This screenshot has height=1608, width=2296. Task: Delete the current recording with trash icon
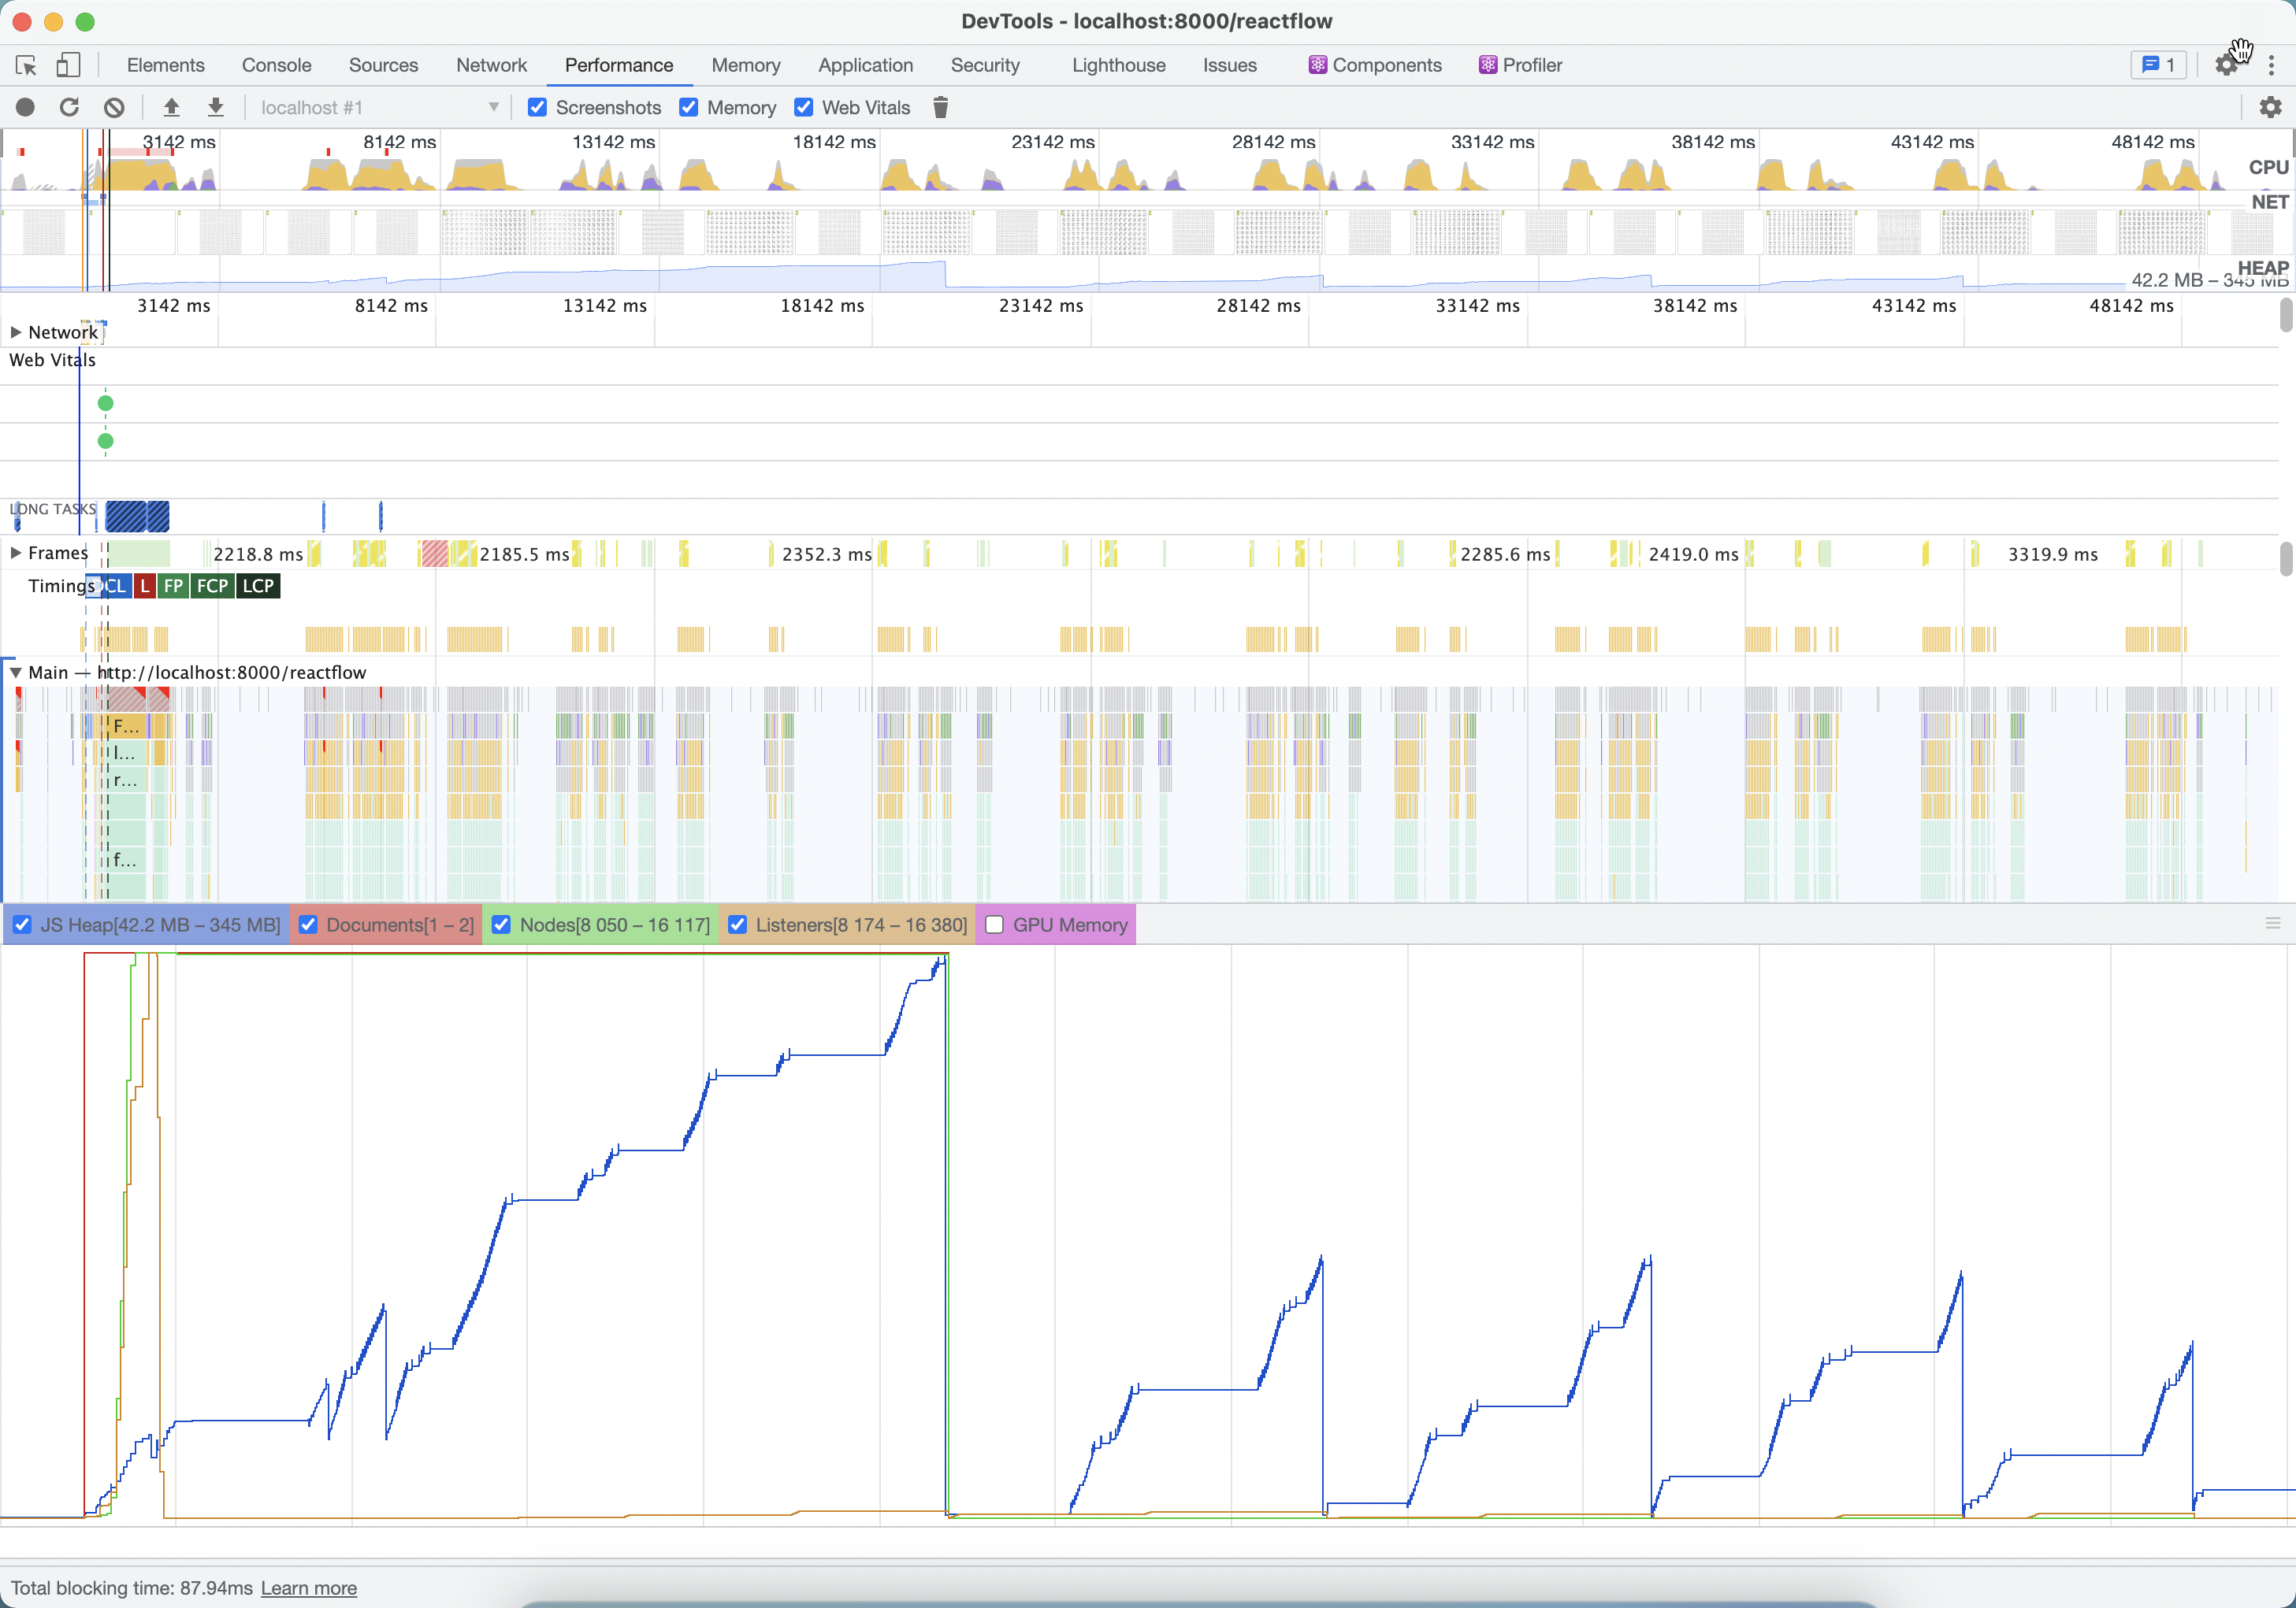tap(939, 107)
